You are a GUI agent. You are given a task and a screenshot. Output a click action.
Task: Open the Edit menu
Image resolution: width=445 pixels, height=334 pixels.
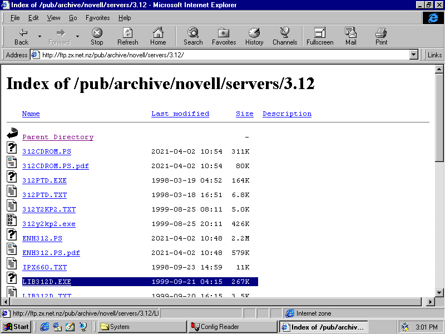33,18
